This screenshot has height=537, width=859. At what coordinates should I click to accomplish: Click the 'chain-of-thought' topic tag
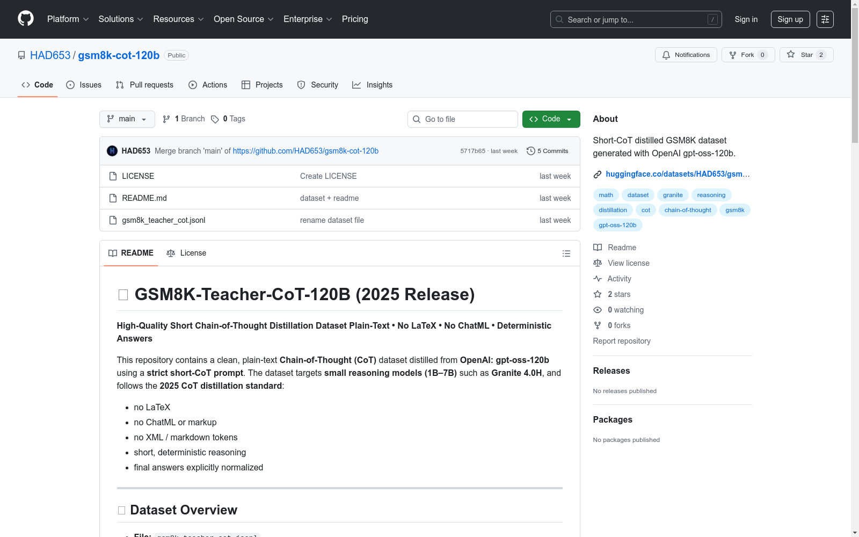pyautogui.click(x=688, y=210)
